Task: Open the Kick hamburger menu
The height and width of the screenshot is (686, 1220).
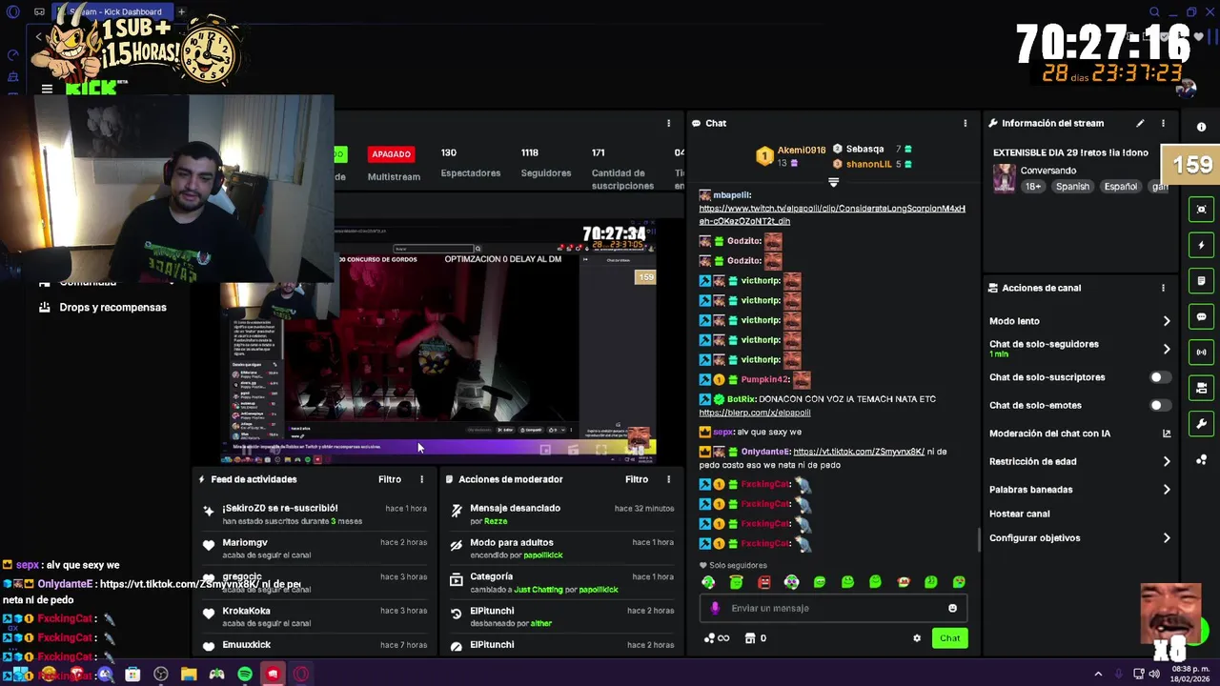Action: pyautogui.click(x=47, y=89)
